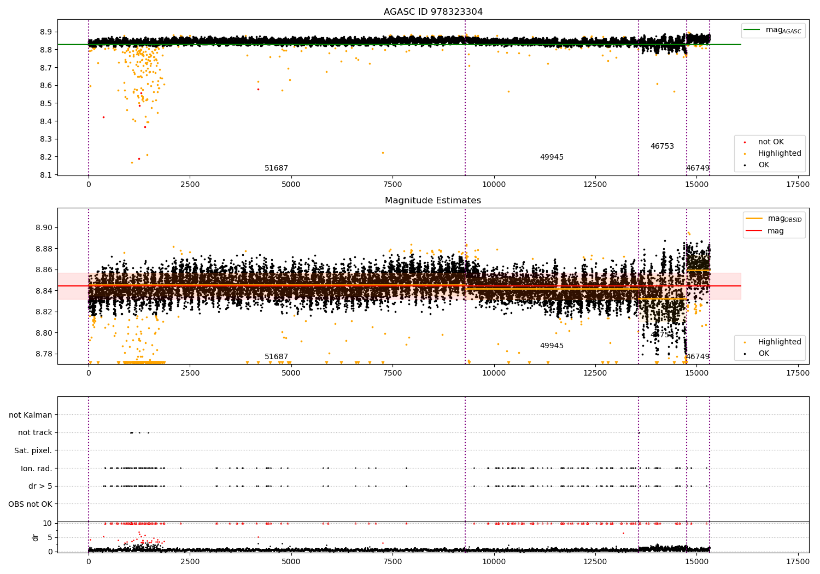Click the '8.90' y-axis tick of middle plot
This screenshot has width=820, height=574.
[44, 228]
